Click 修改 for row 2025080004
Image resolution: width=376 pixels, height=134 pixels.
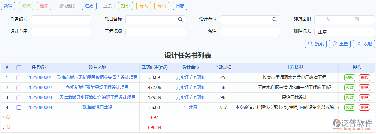pos(350,108)
